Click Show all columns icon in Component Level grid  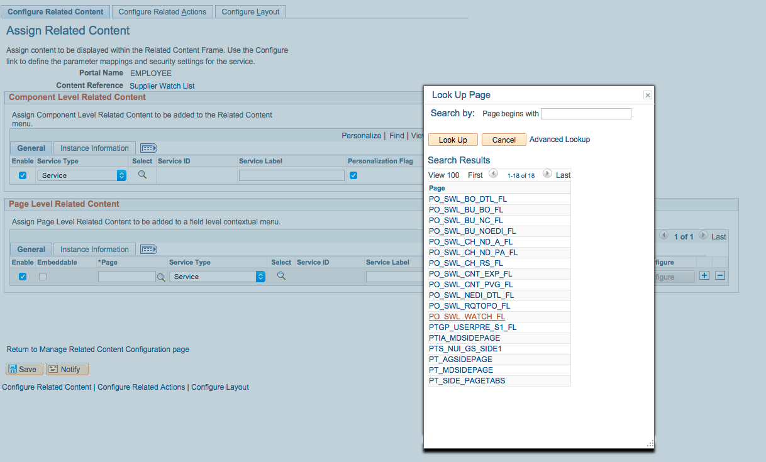[x=148, y=148]
